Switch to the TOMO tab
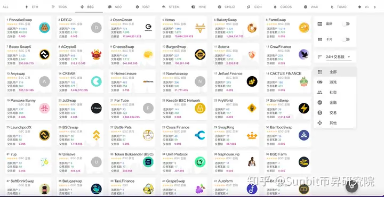Viewport: 384px width, 197px height. (x=339, y=7)
